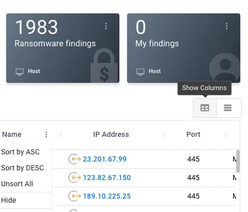The height and width of the screenshot is (212, 248).
Task: Click the Port column header
Action: coord(193,134)
